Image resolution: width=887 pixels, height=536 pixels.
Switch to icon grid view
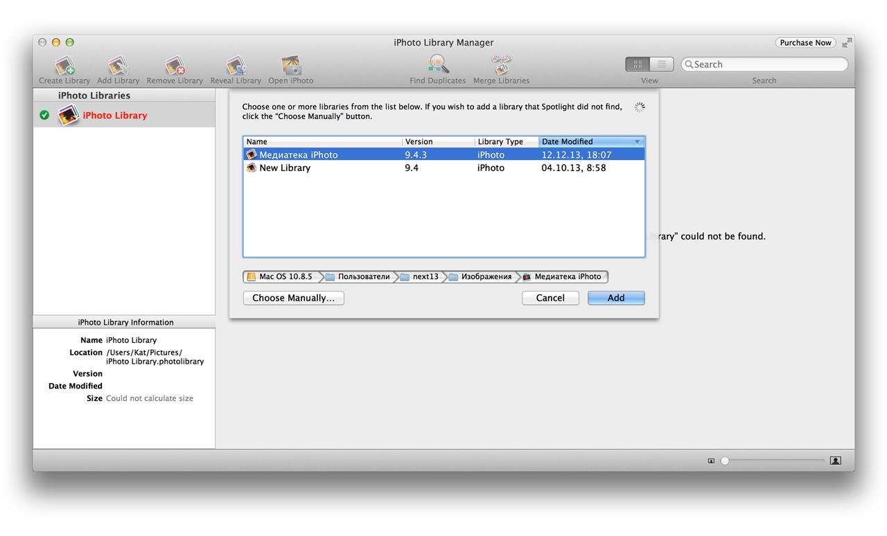pos(638,64)
